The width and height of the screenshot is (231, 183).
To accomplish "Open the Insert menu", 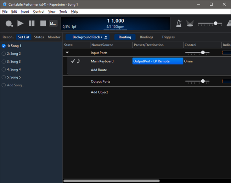I will (25, 12).
